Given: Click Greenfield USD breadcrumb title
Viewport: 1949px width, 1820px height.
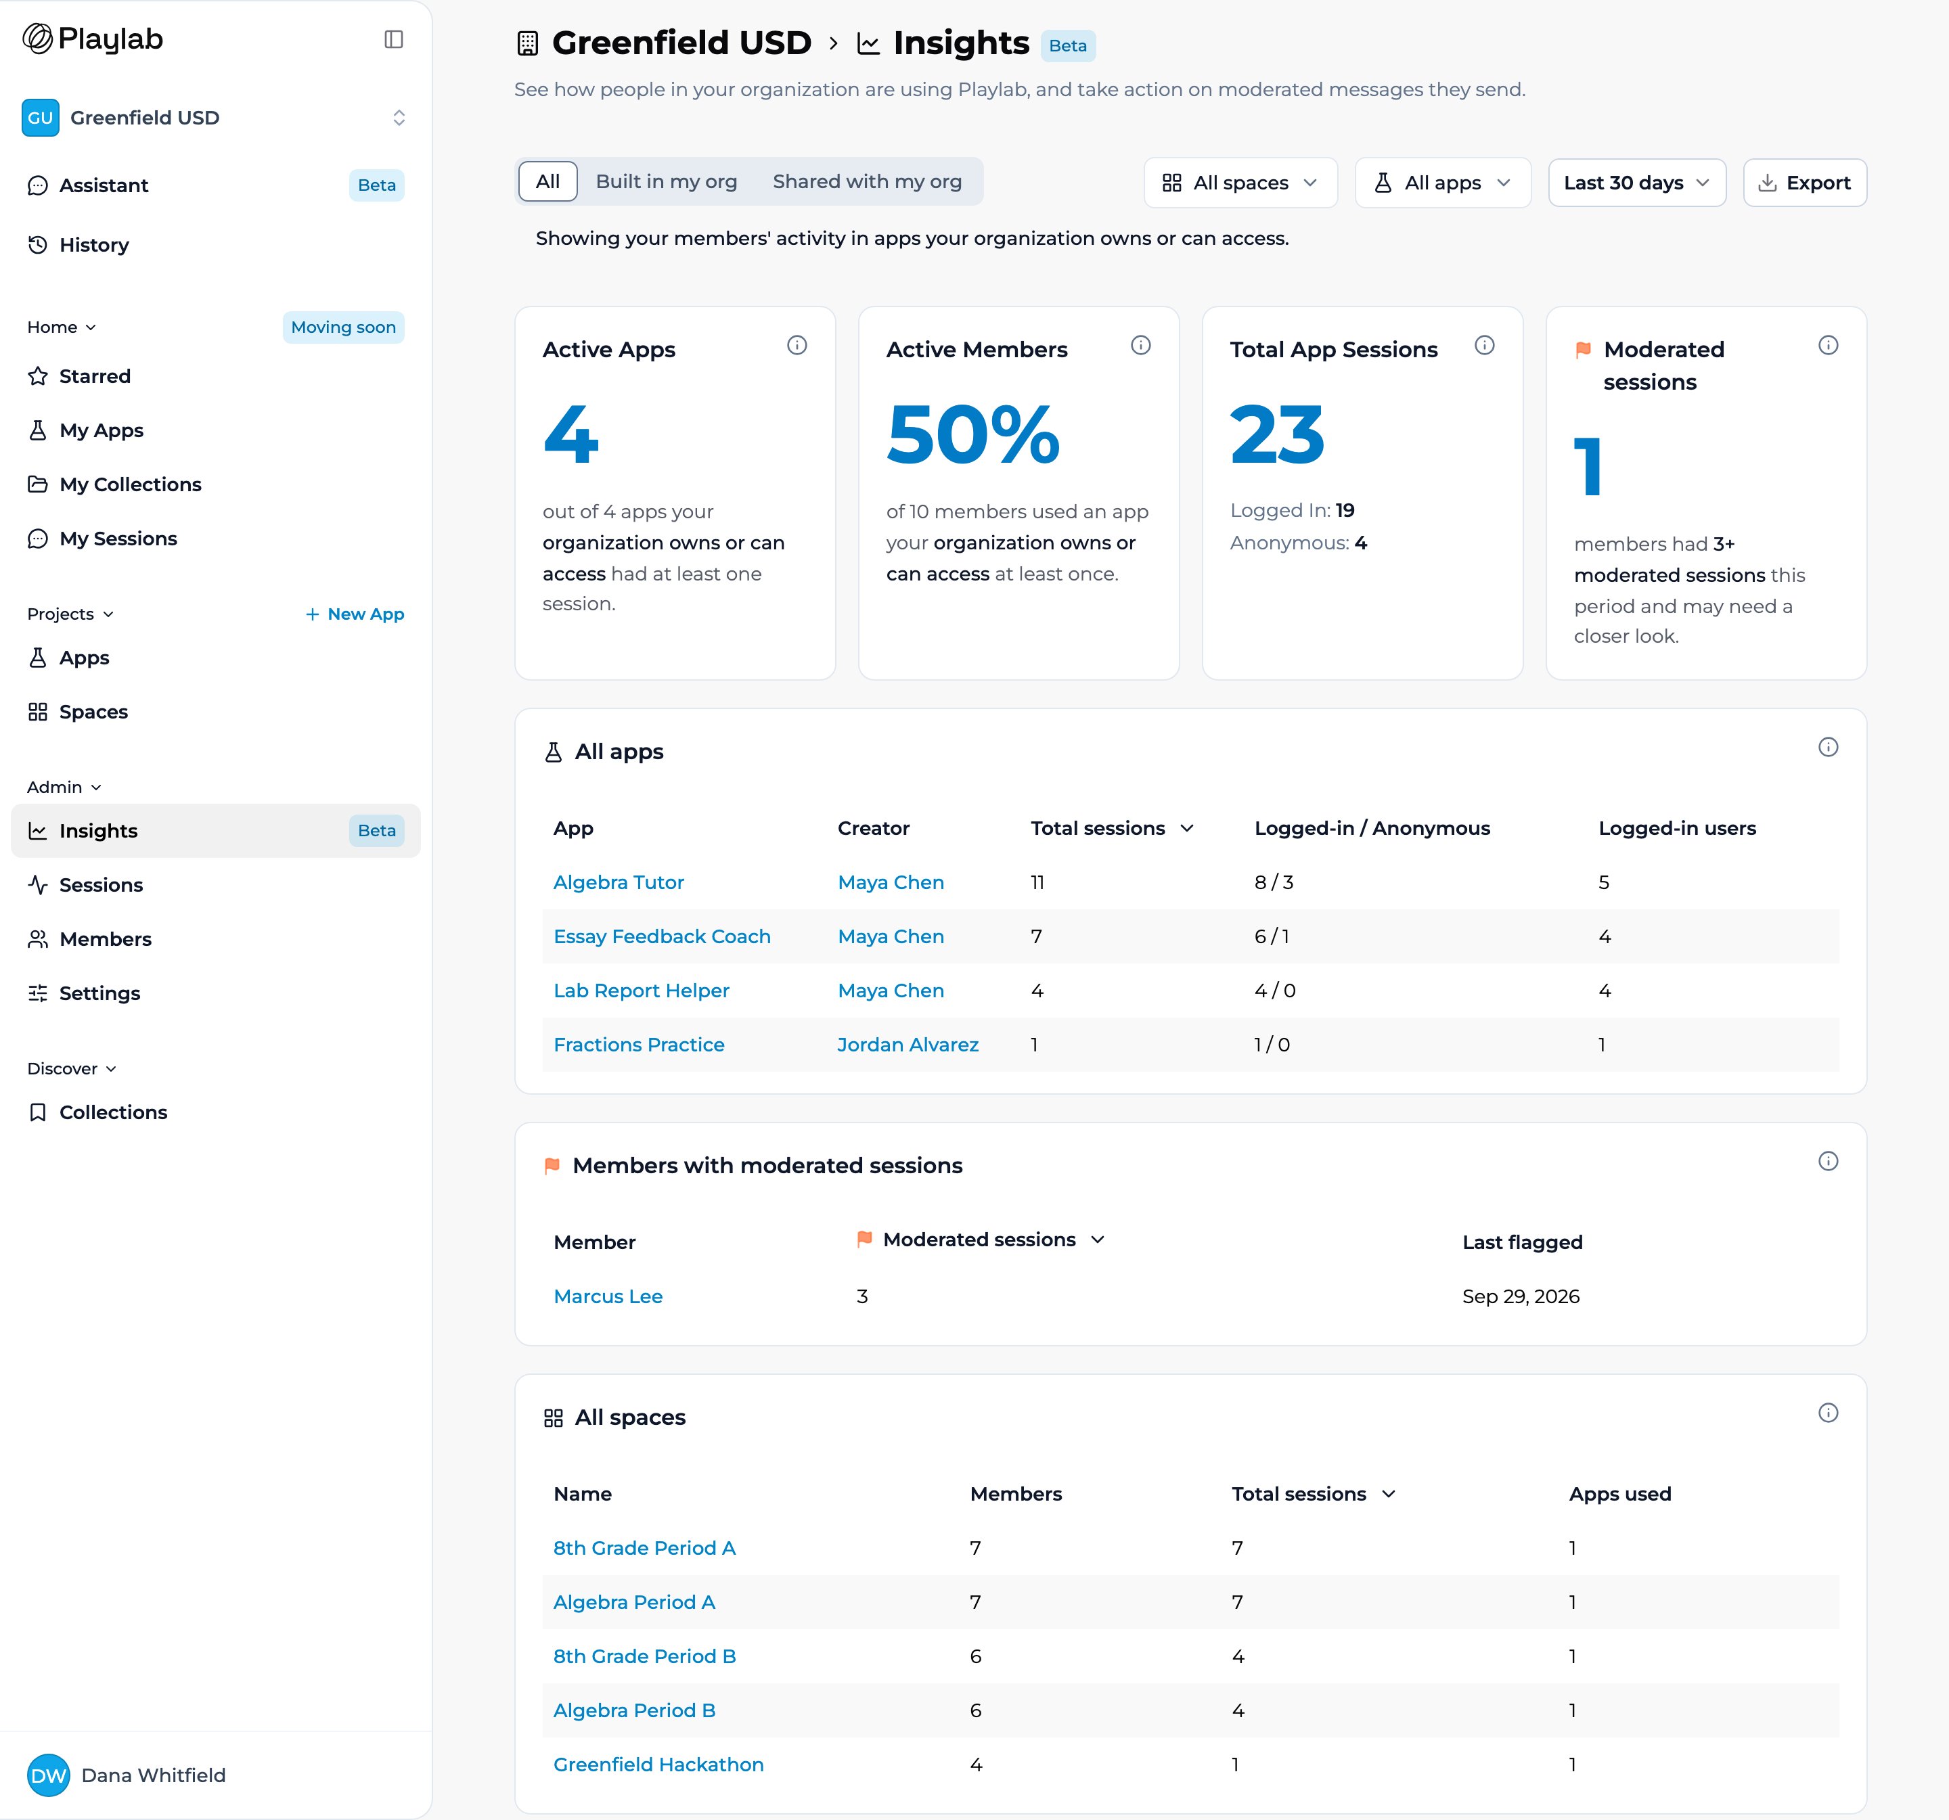Looking at the screenshot, I should (x=681, y=43).
